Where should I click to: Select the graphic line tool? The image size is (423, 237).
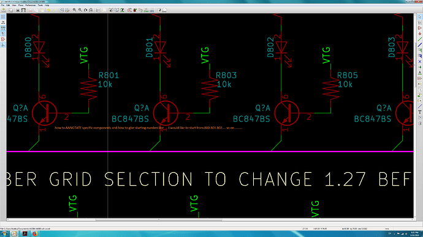point(420,106)
